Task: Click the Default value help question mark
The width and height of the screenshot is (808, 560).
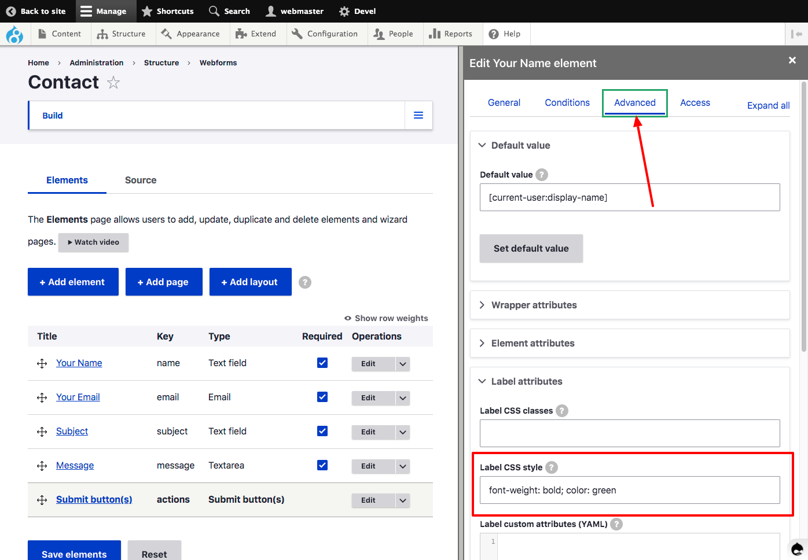Action: 542,175
